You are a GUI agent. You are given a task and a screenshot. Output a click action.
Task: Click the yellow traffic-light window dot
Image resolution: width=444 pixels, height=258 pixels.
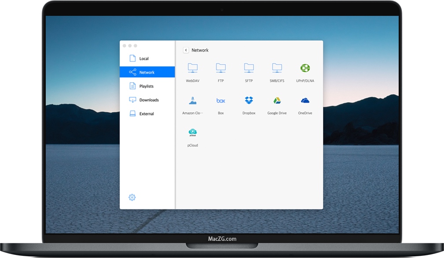pos(129,45)
